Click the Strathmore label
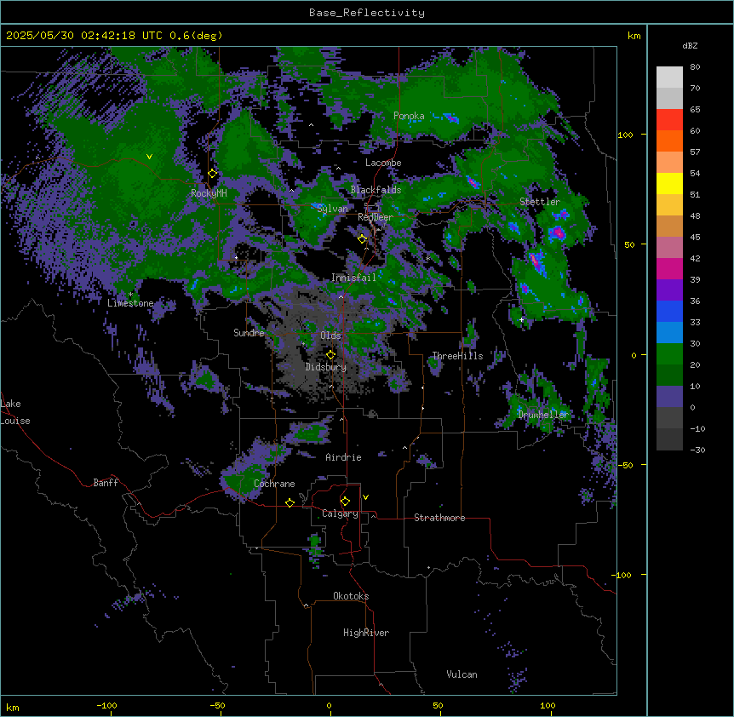The height and width of the screenshot is (717, 734). [439, 518]
